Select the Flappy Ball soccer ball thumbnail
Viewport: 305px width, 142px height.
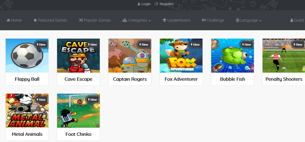pyautogui.click(x=27, y=56)
